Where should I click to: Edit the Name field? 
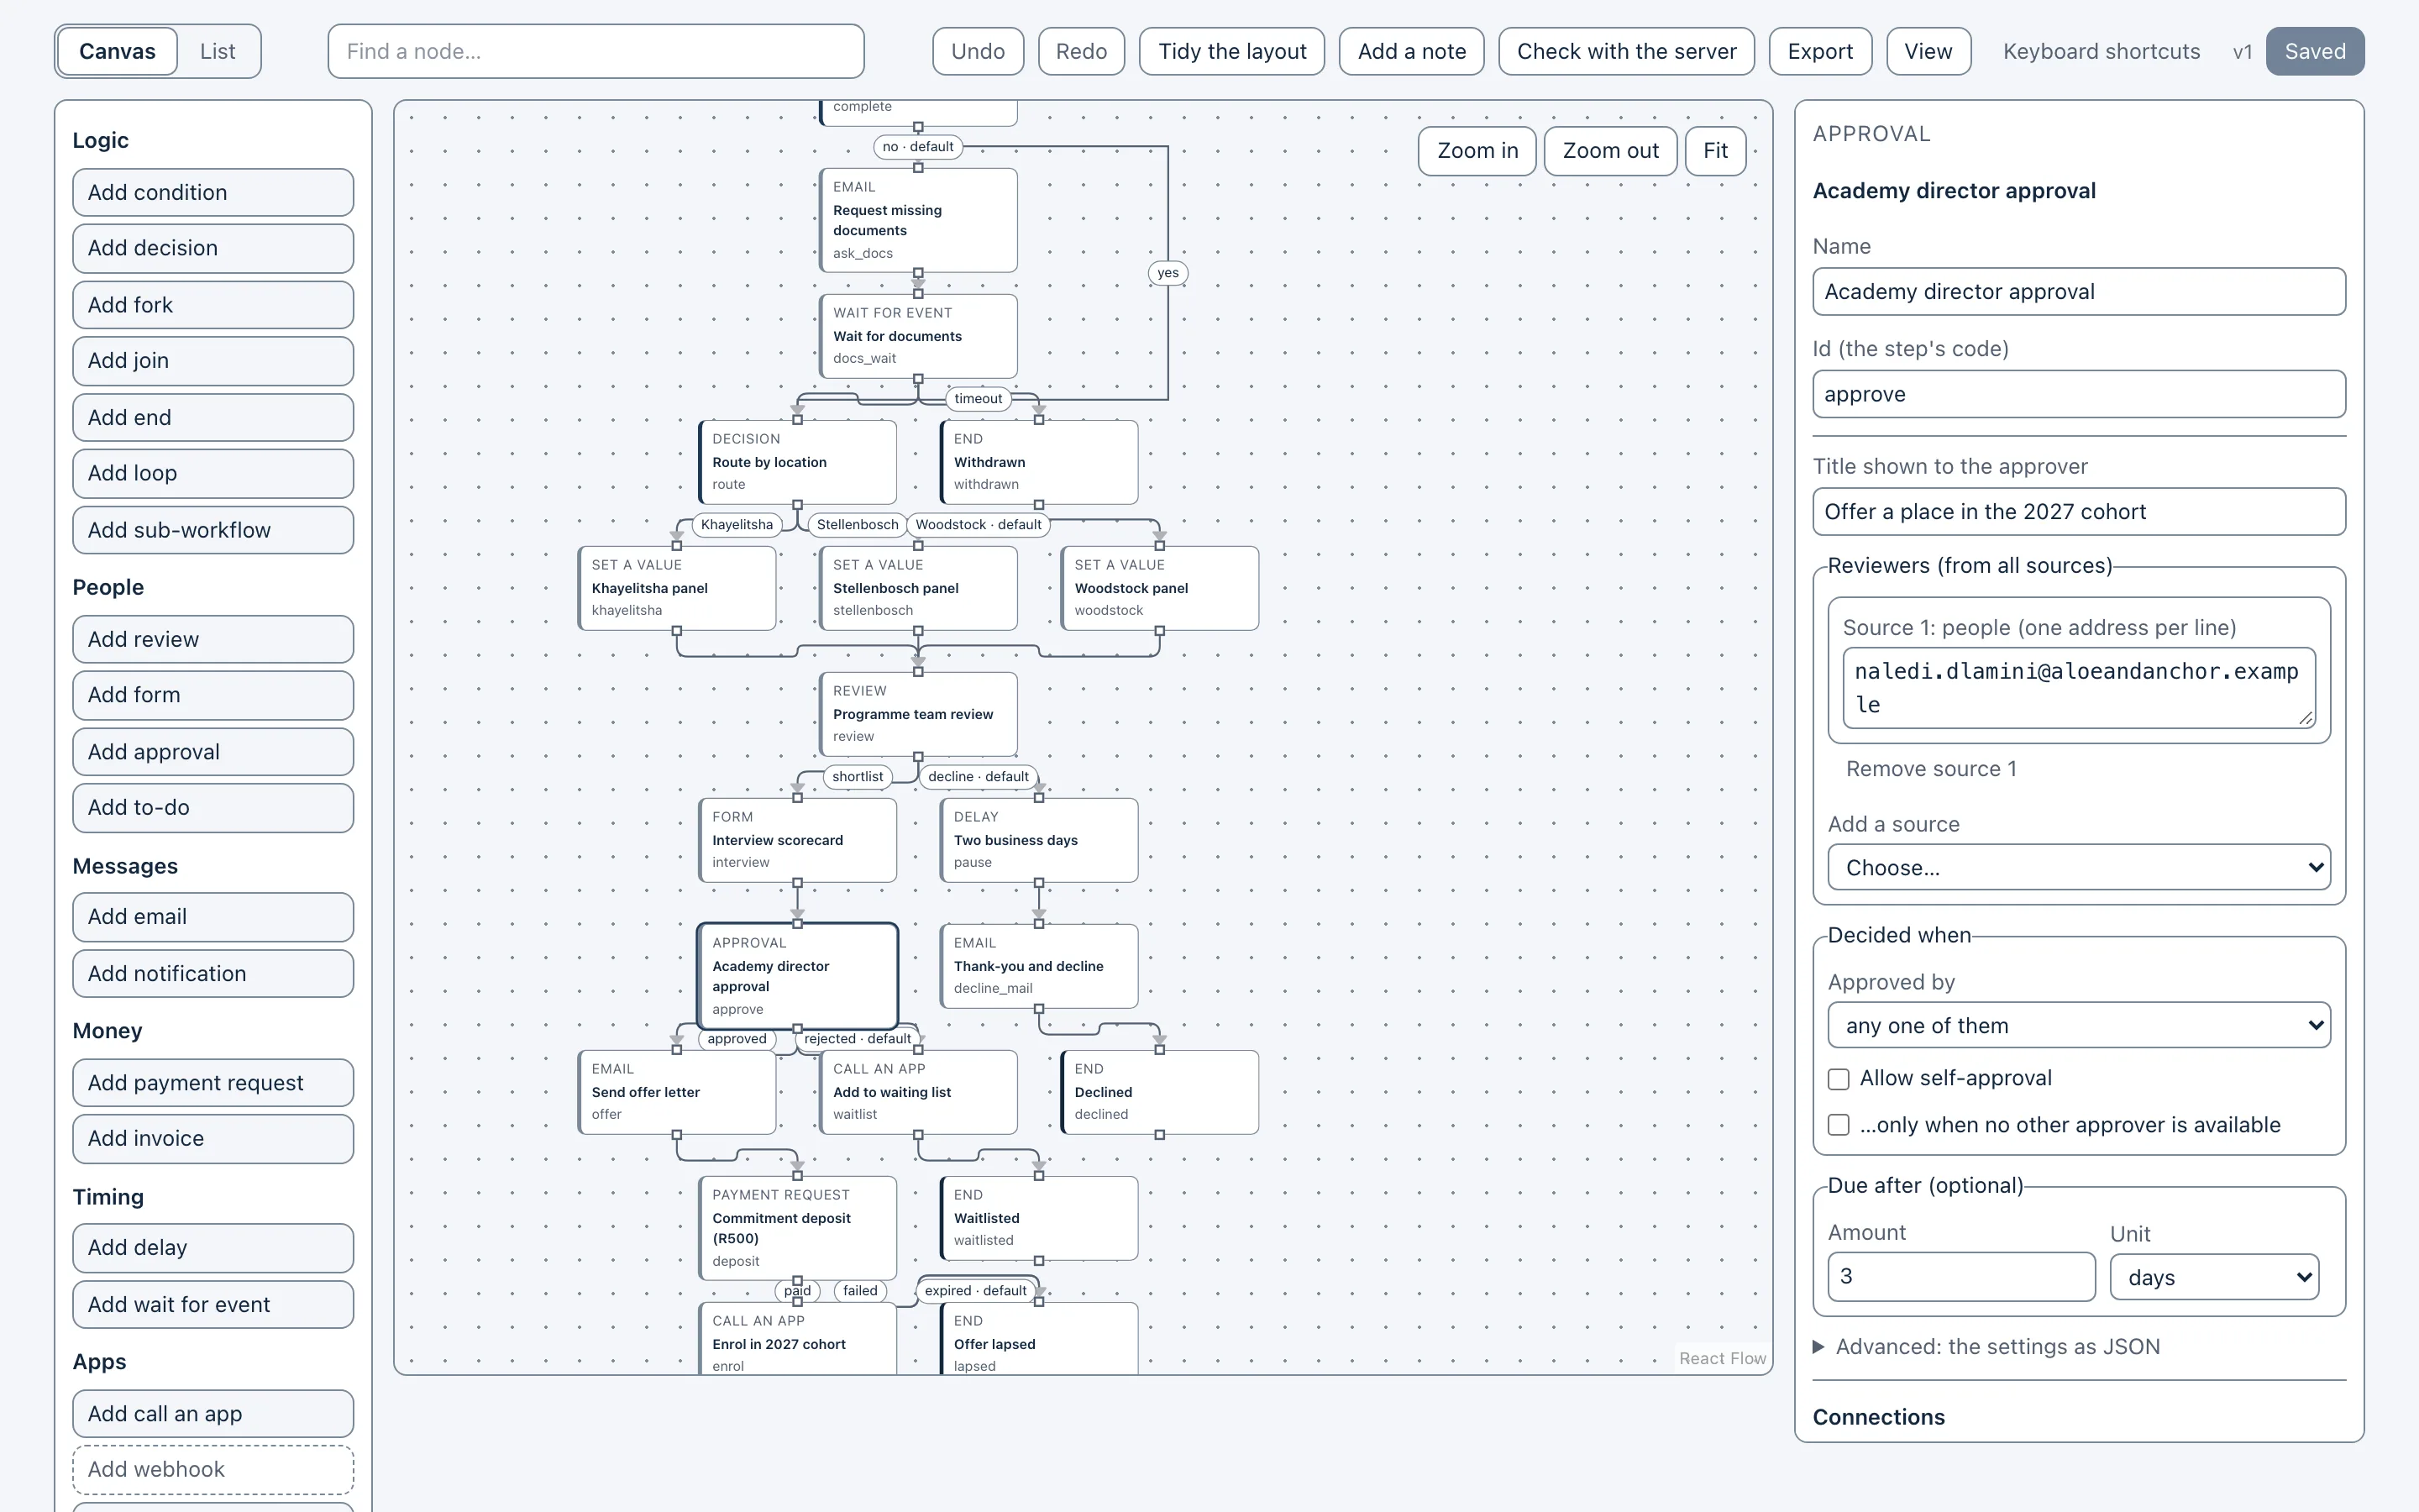tap(2079, 292)
